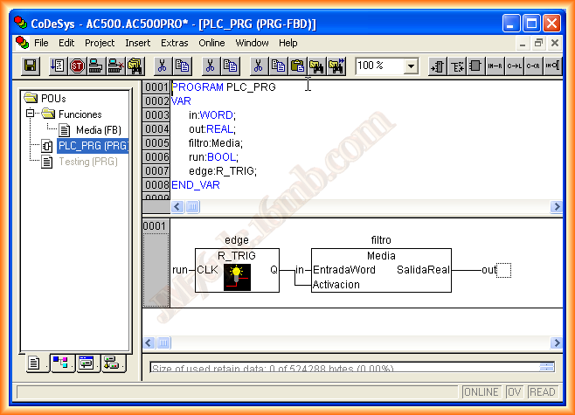
Task: Select the grayed Testing (PRG) item
Action: (x=87, y=162)
